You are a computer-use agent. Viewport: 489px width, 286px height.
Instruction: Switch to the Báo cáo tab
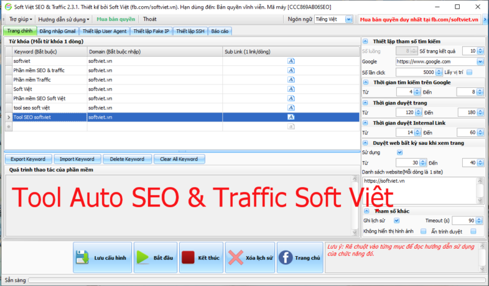[x=220, y=31]
